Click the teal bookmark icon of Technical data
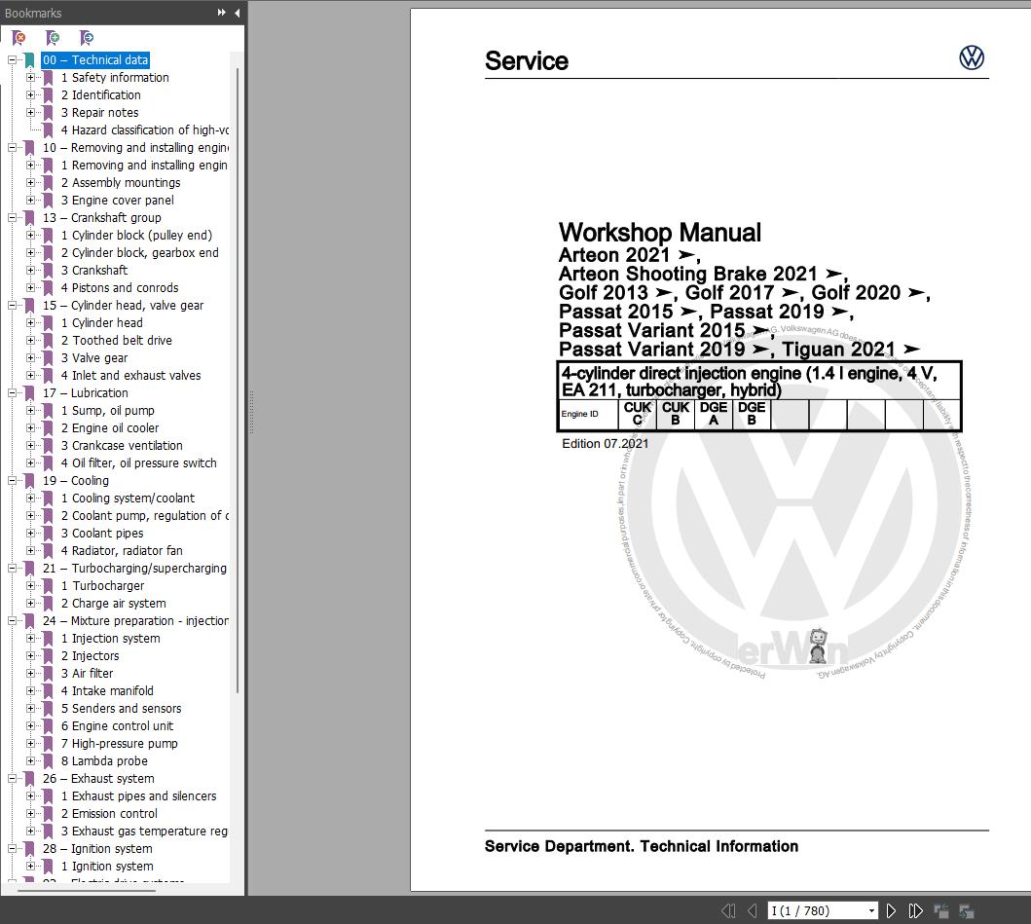 coord(29,60)
